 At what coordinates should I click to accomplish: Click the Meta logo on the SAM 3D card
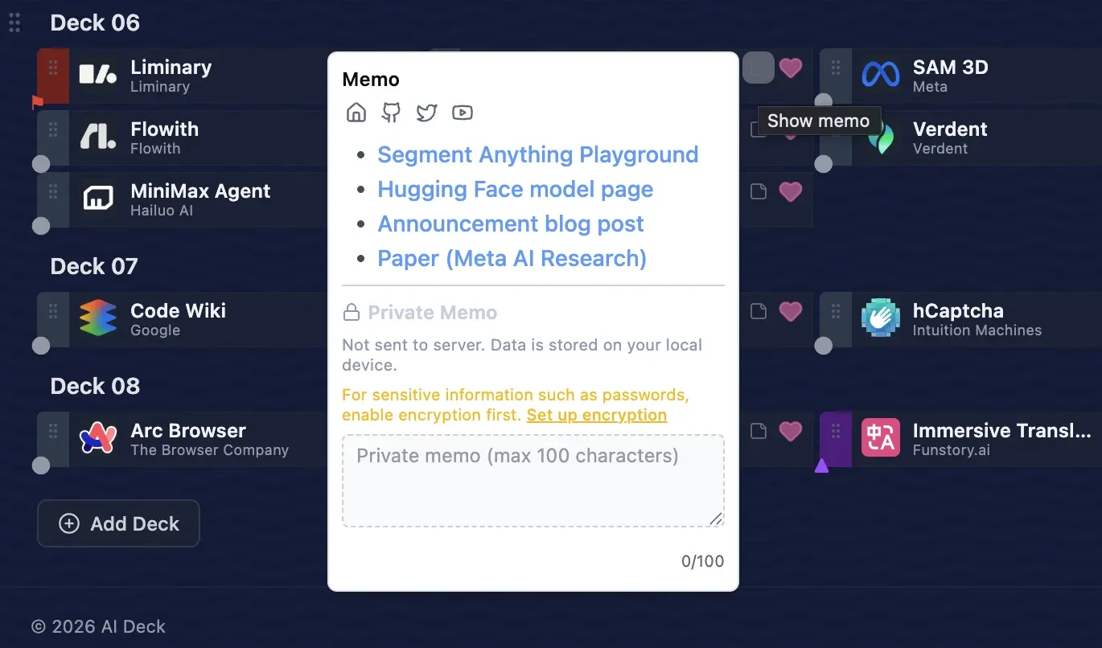(x=881, y=76)
